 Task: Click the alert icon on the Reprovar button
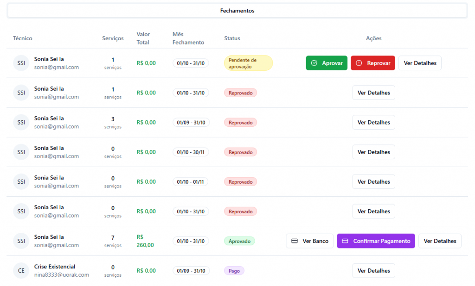click(x=359, y=63)
